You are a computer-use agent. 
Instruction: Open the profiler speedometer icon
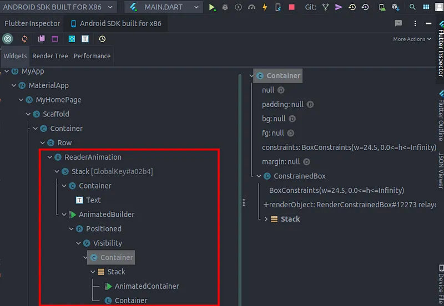tap(251, 7)
